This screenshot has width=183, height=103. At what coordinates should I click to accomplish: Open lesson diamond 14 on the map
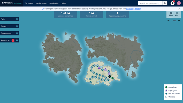pos(100,75)
